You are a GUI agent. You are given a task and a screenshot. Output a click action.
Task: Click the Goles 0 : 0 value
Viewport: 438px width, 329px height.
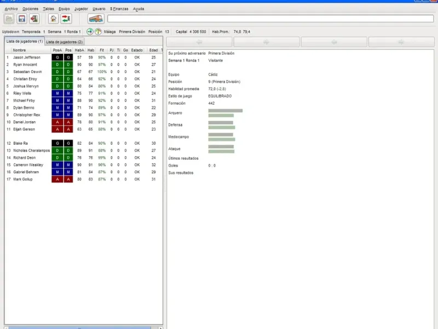click(x=212, y=166)
